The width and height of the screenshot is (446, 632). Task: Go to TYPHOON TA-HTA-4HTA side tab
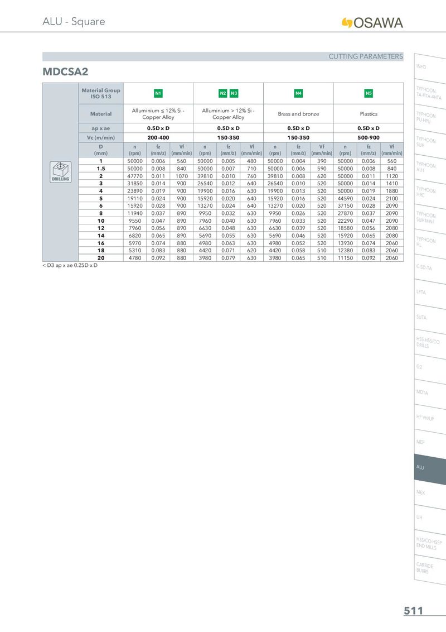coord(429,93)
